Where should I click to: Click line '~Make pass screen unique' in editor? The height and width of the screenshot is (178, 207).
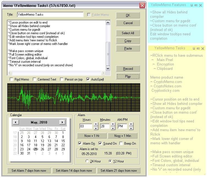(26, 51)
